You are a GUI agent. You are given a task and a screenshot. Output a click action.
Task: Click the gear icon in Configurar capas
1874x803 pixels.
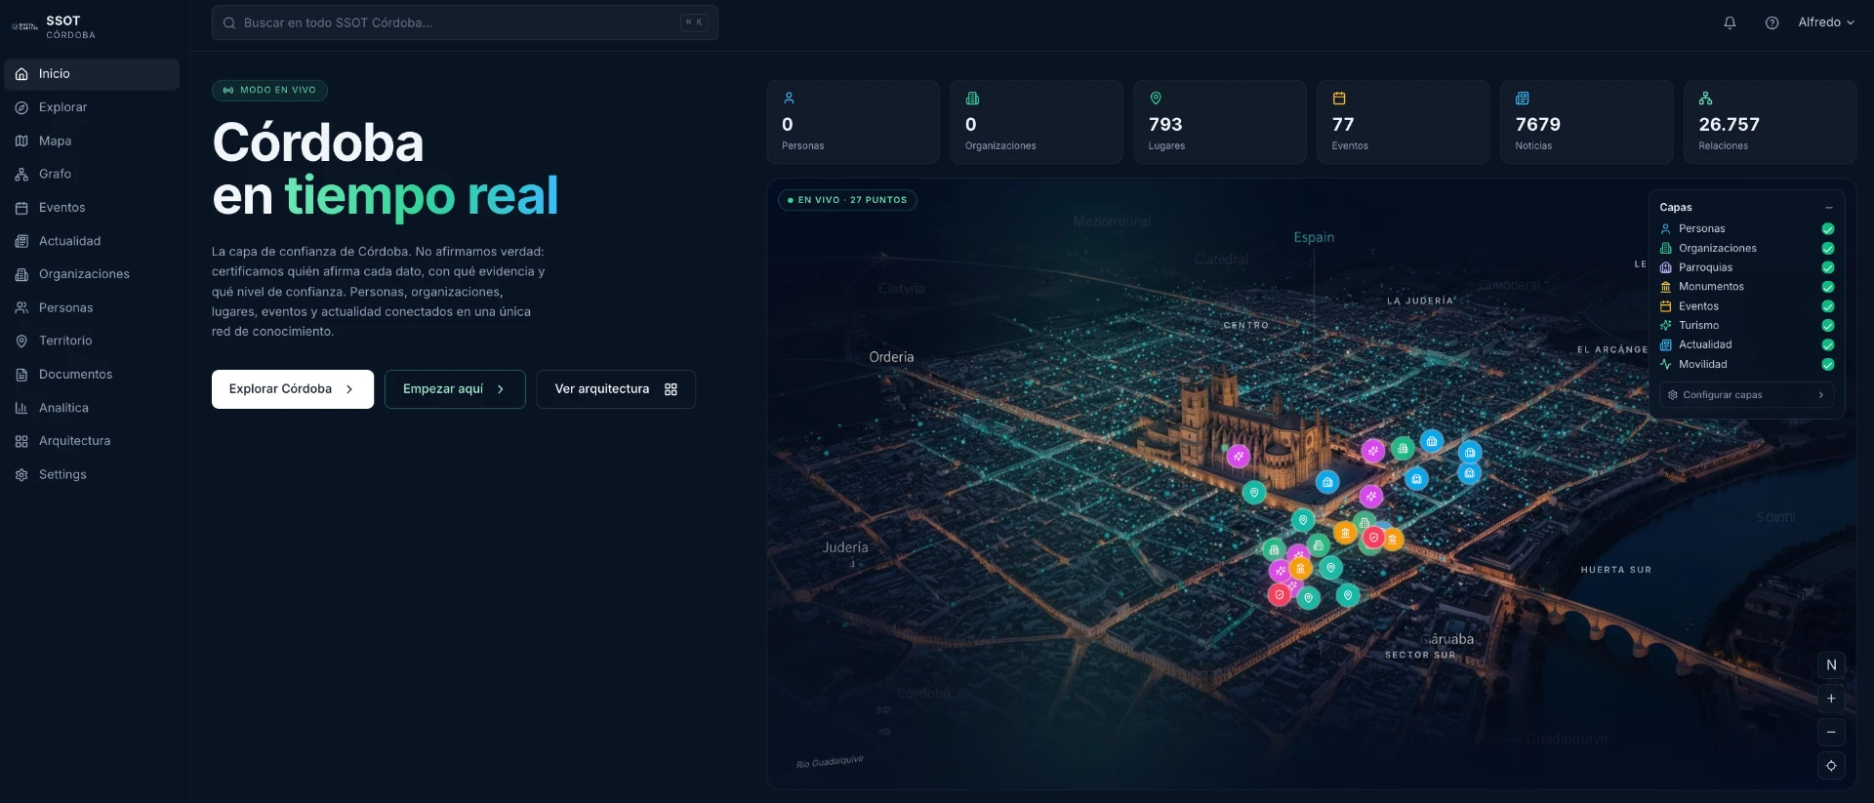[x=1673, y=395]
